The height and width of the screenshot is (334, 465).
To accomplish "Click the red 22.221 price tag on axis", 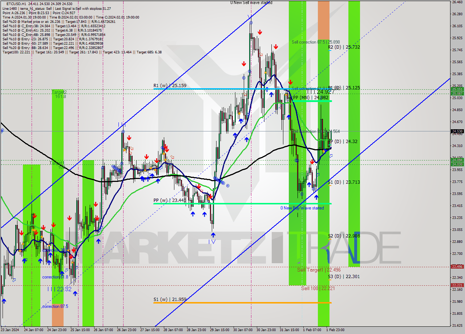I will point(457,285).
